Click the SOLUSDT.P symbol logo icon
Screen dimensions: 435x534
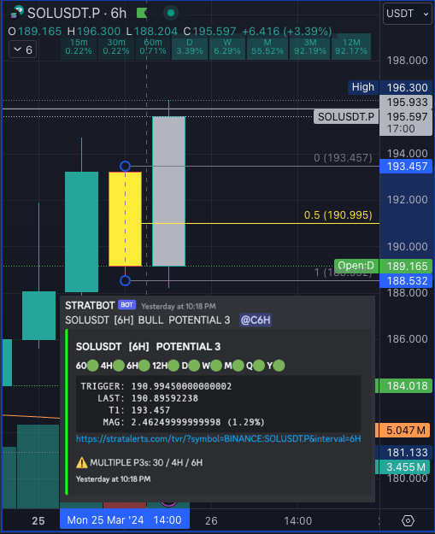point(16,13)
